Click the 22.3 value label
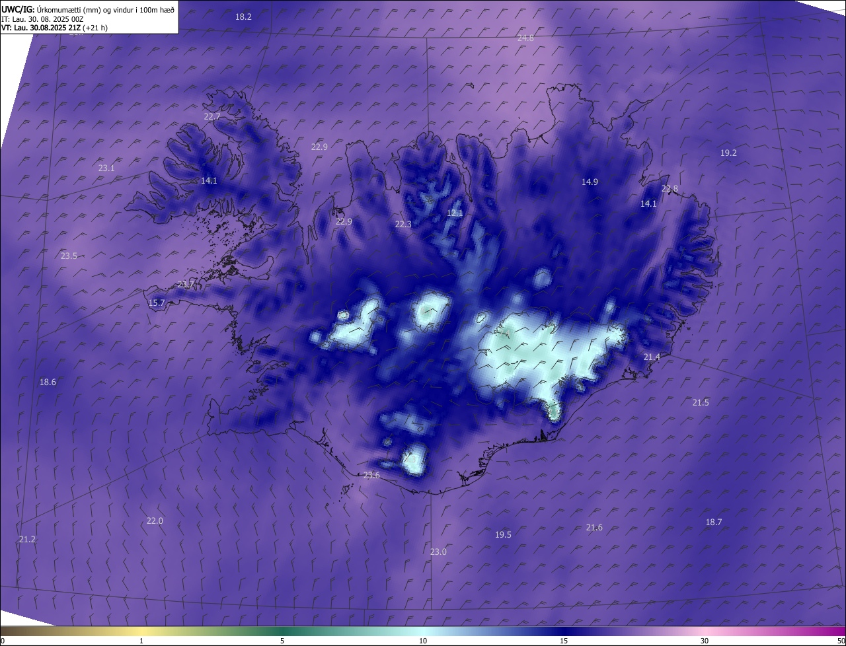 point(403,225)
